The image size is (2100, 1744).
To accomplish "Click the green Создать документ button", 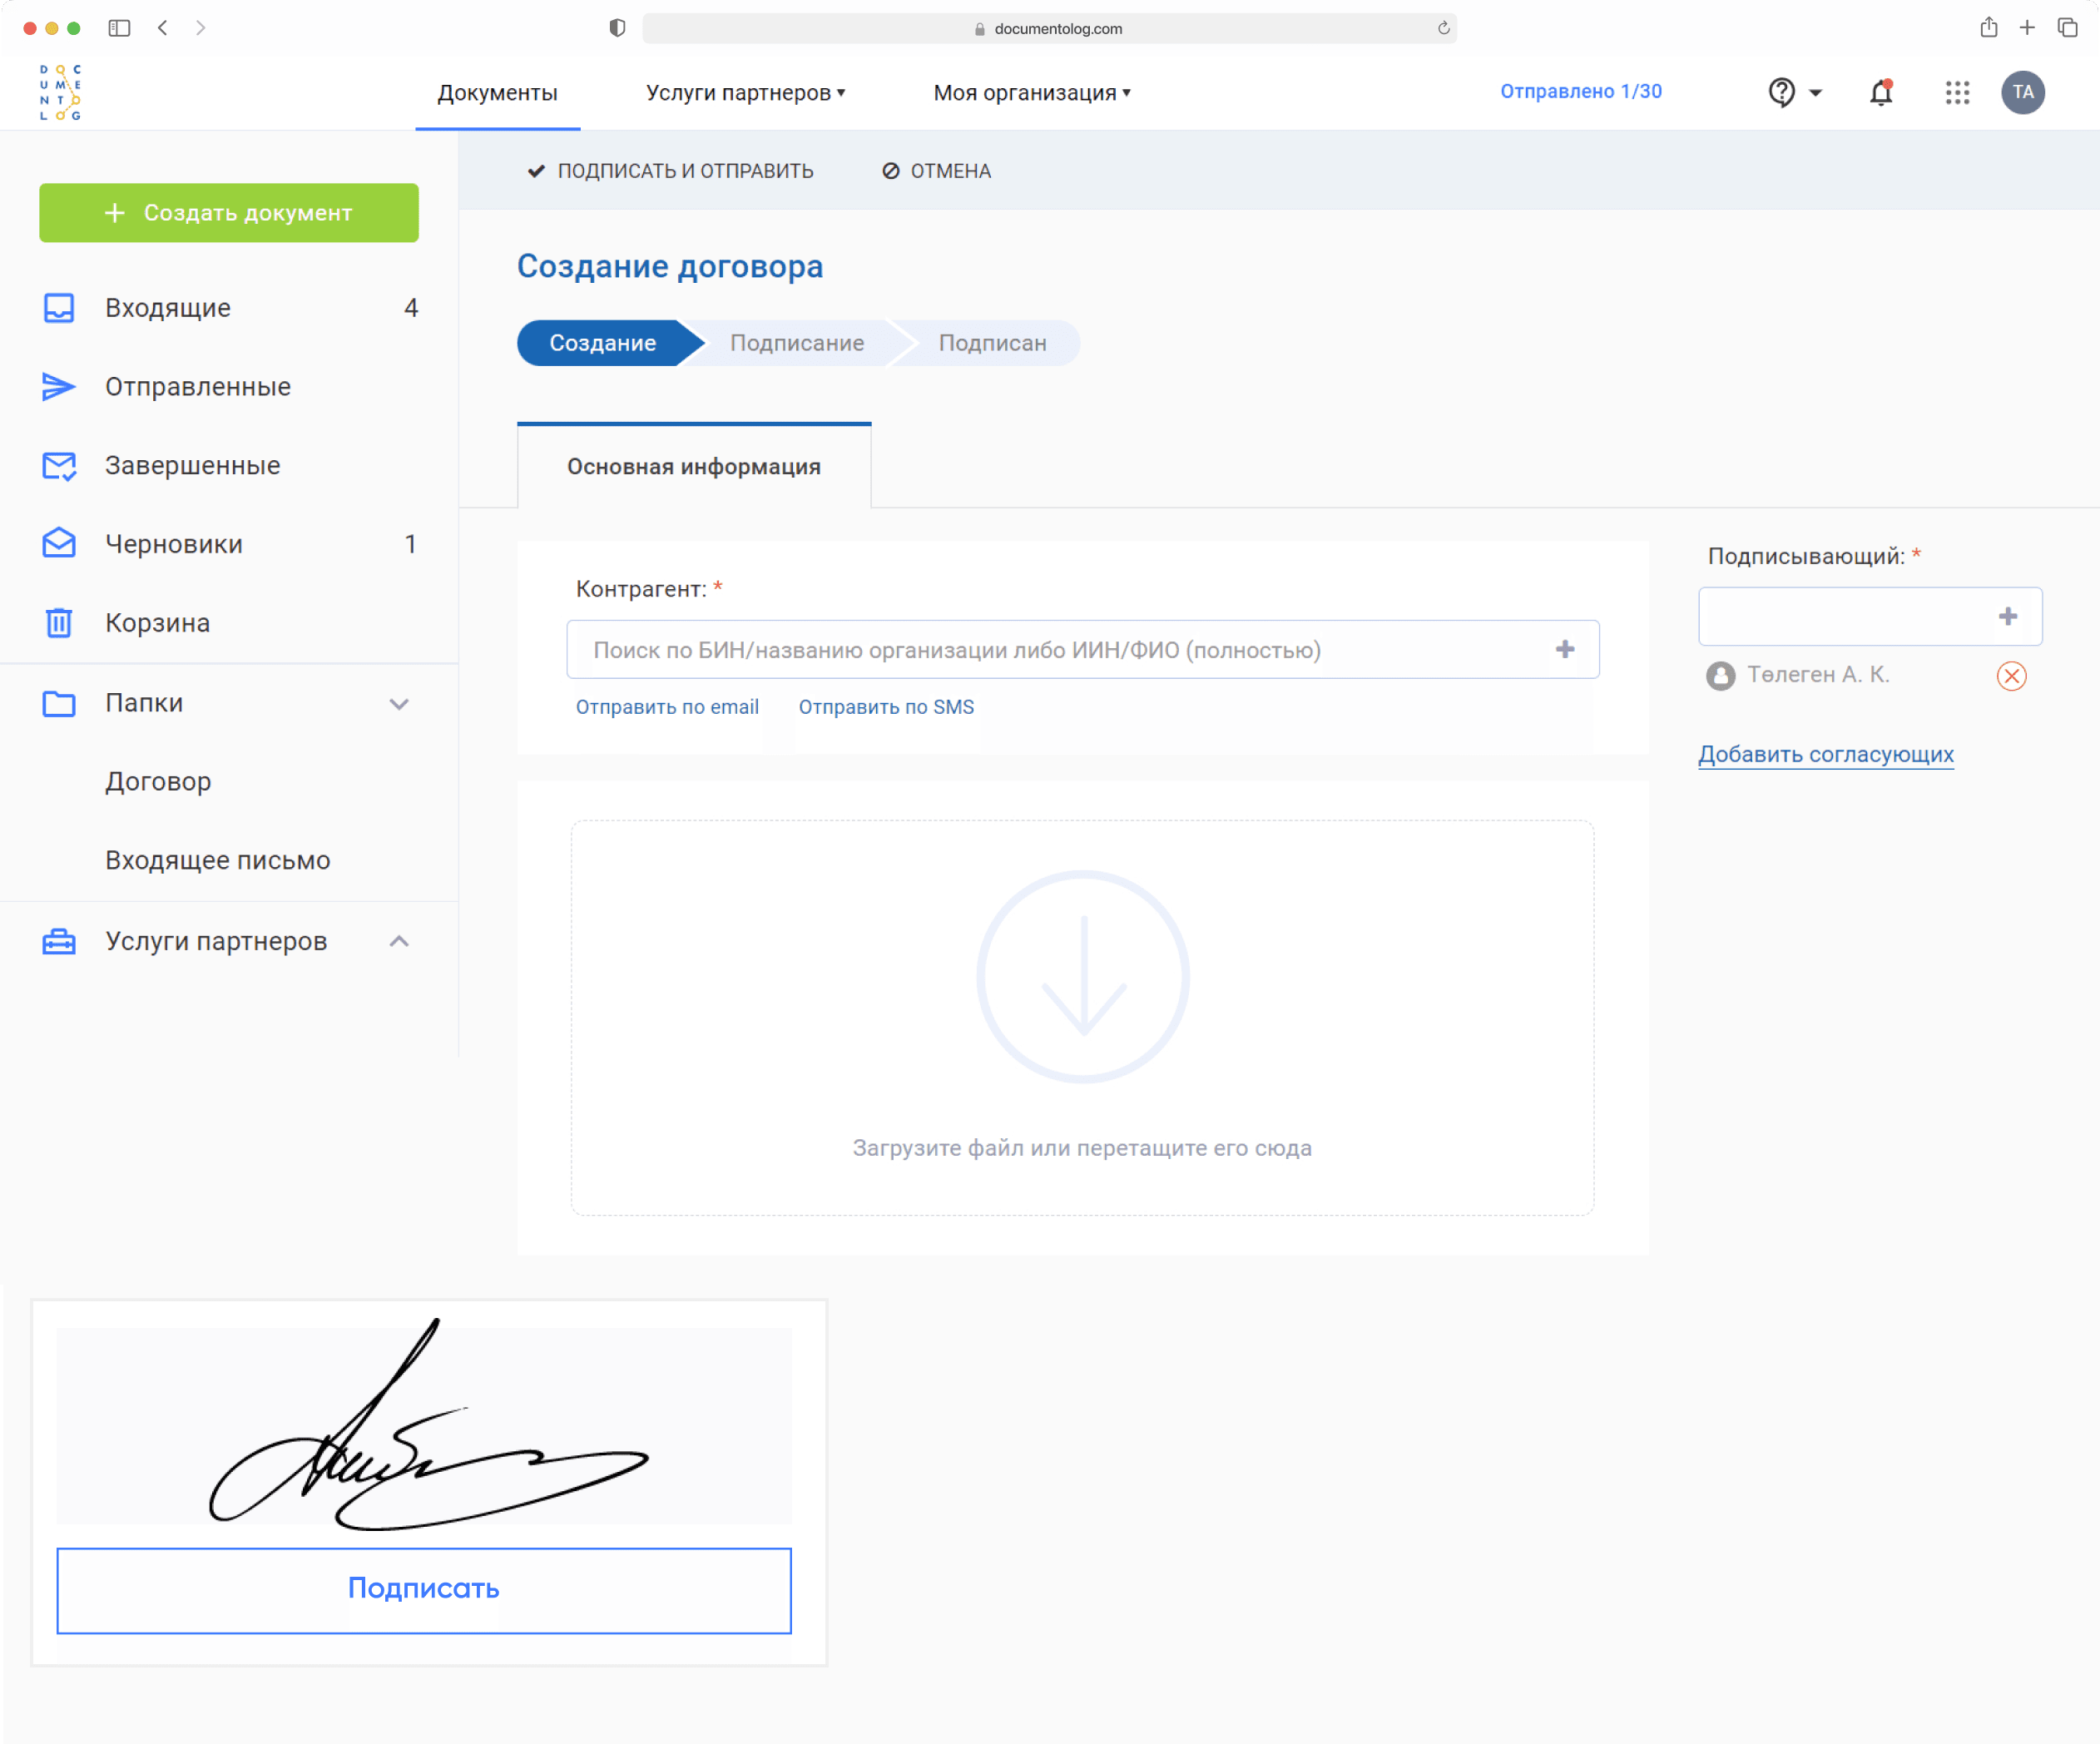I will (x=229, y=212).
